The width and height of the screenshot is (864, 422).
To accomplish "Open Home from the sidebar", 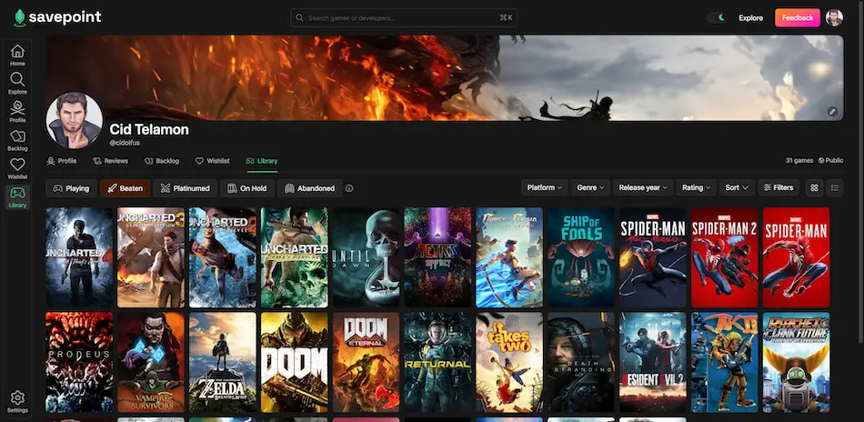I will [x=17, y=55].
